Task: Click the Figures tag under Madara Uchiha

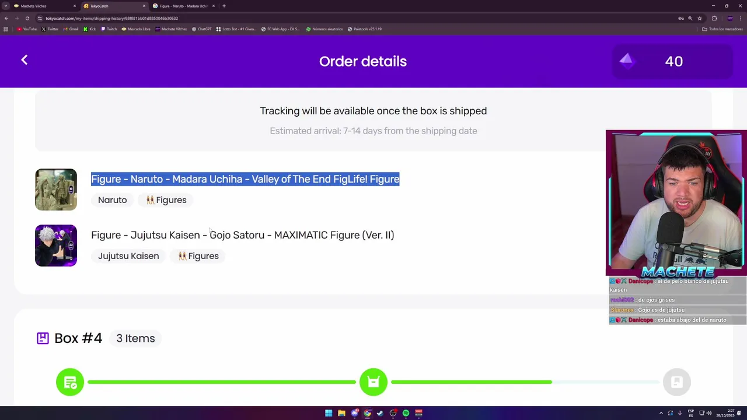Action: click(x=166, y=200)
